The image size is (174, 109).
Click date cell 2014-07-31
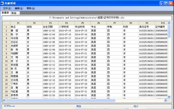pos(83,91)
